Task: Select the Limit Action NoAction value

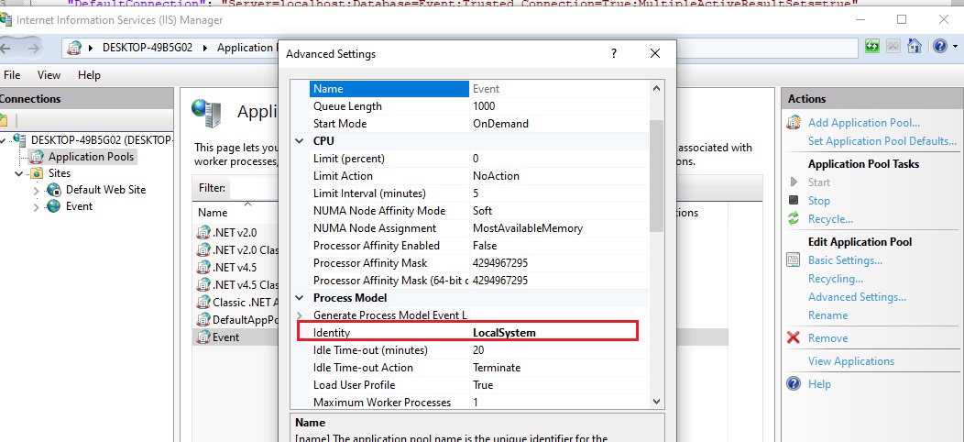Action: pos(496,176)
